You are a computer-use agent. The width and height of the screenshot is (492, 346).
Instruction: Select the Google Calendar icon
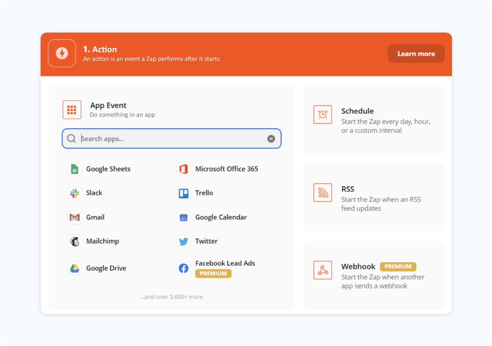pyautogui.click(x=183, y=217)
